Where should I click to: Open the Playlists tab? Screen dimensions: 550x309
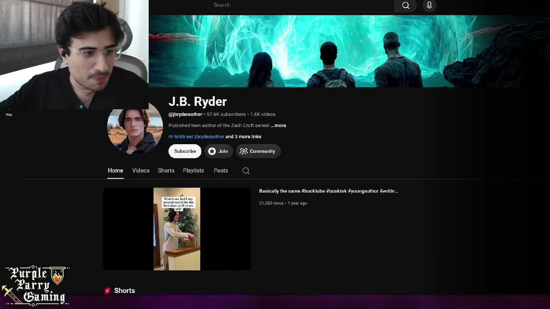coord(193,170)
